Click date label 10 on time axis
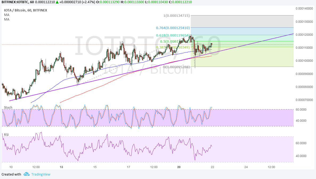The image size is (316, 179). (x=11, y=167)
